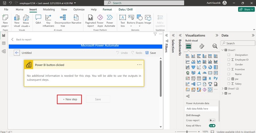256x133 pixels.
Task: Expand the Filters pane
Action: 166,35
